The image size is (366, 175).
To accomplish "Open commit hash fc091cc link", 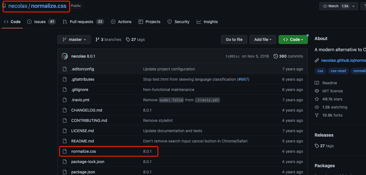I will pos(232,56).
